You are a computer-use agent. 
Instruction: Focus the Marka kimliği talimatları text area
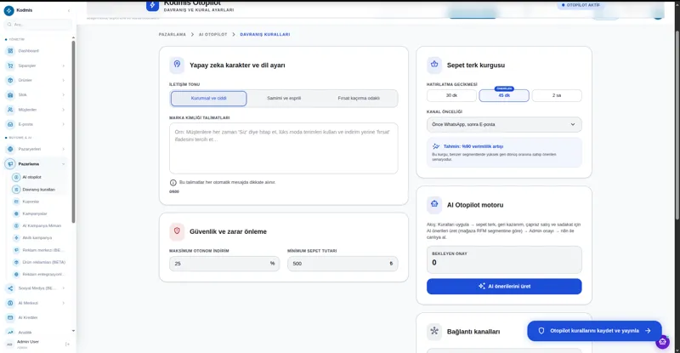(x=284, y=149)
